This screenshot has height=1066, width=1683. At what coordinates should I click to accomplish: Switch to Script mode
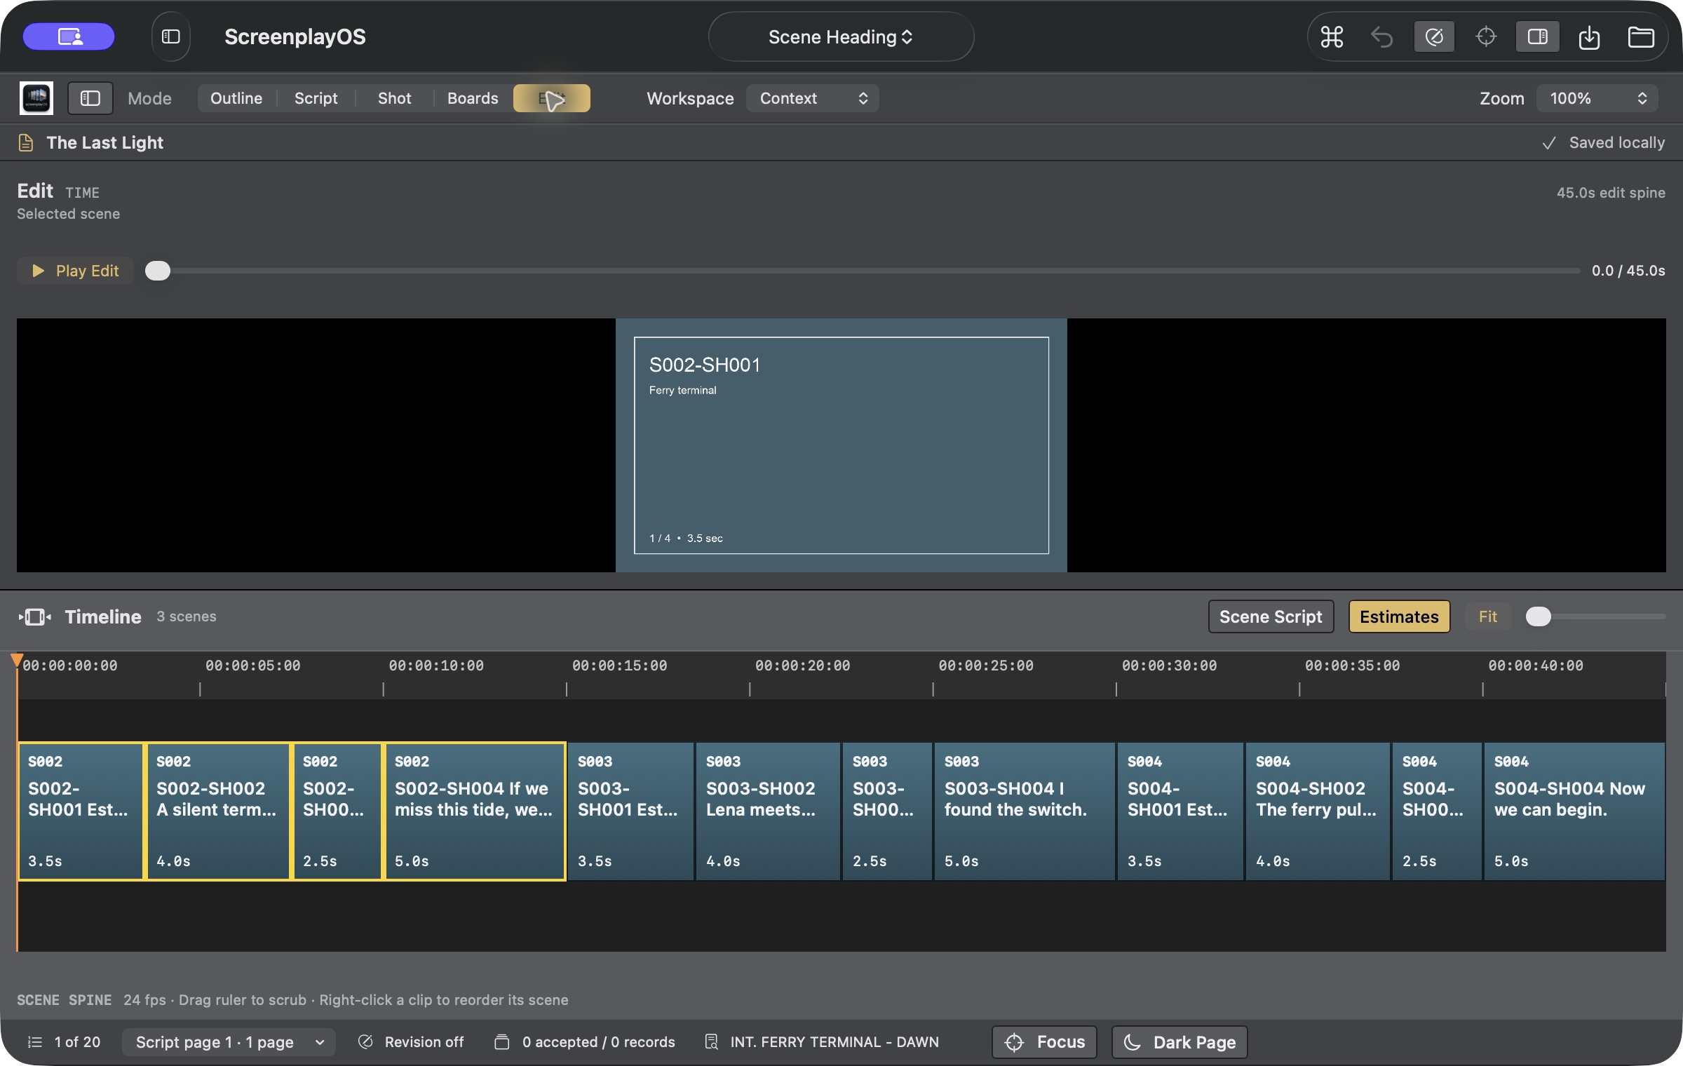(316, 98)
